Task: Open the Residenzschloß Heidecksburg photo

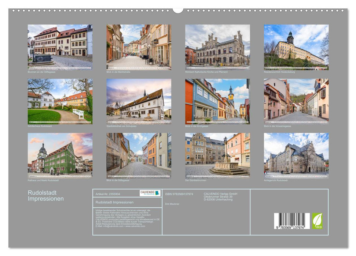Action: click(296, 47)
